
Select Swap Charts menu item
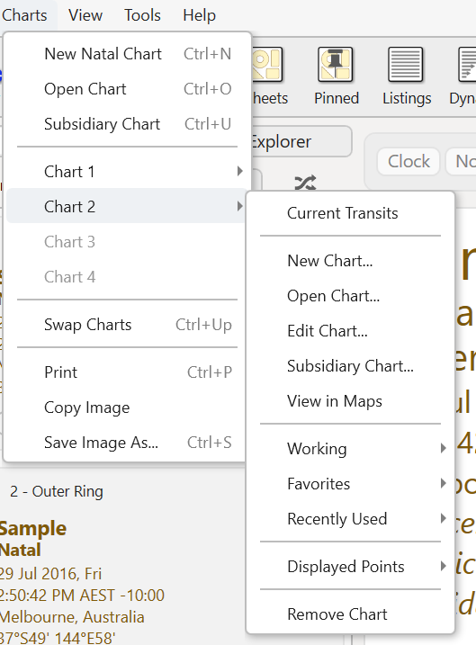pos(127,325)
